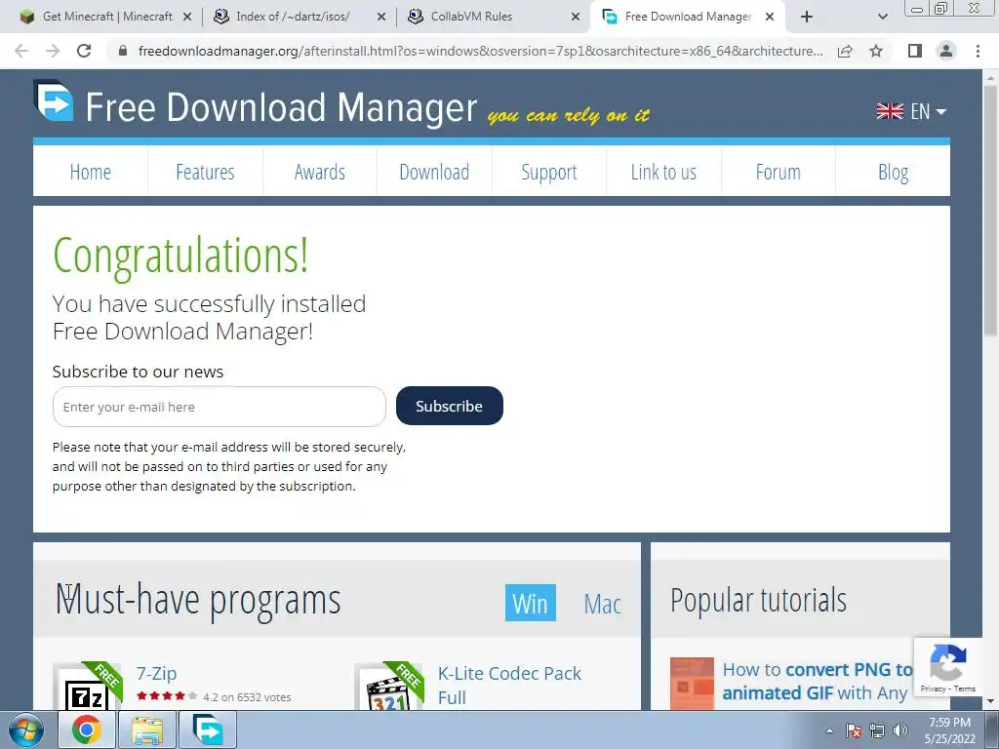Click the Free Download Manager logo icon
999x749 pixels.
(x=55, y=100)
